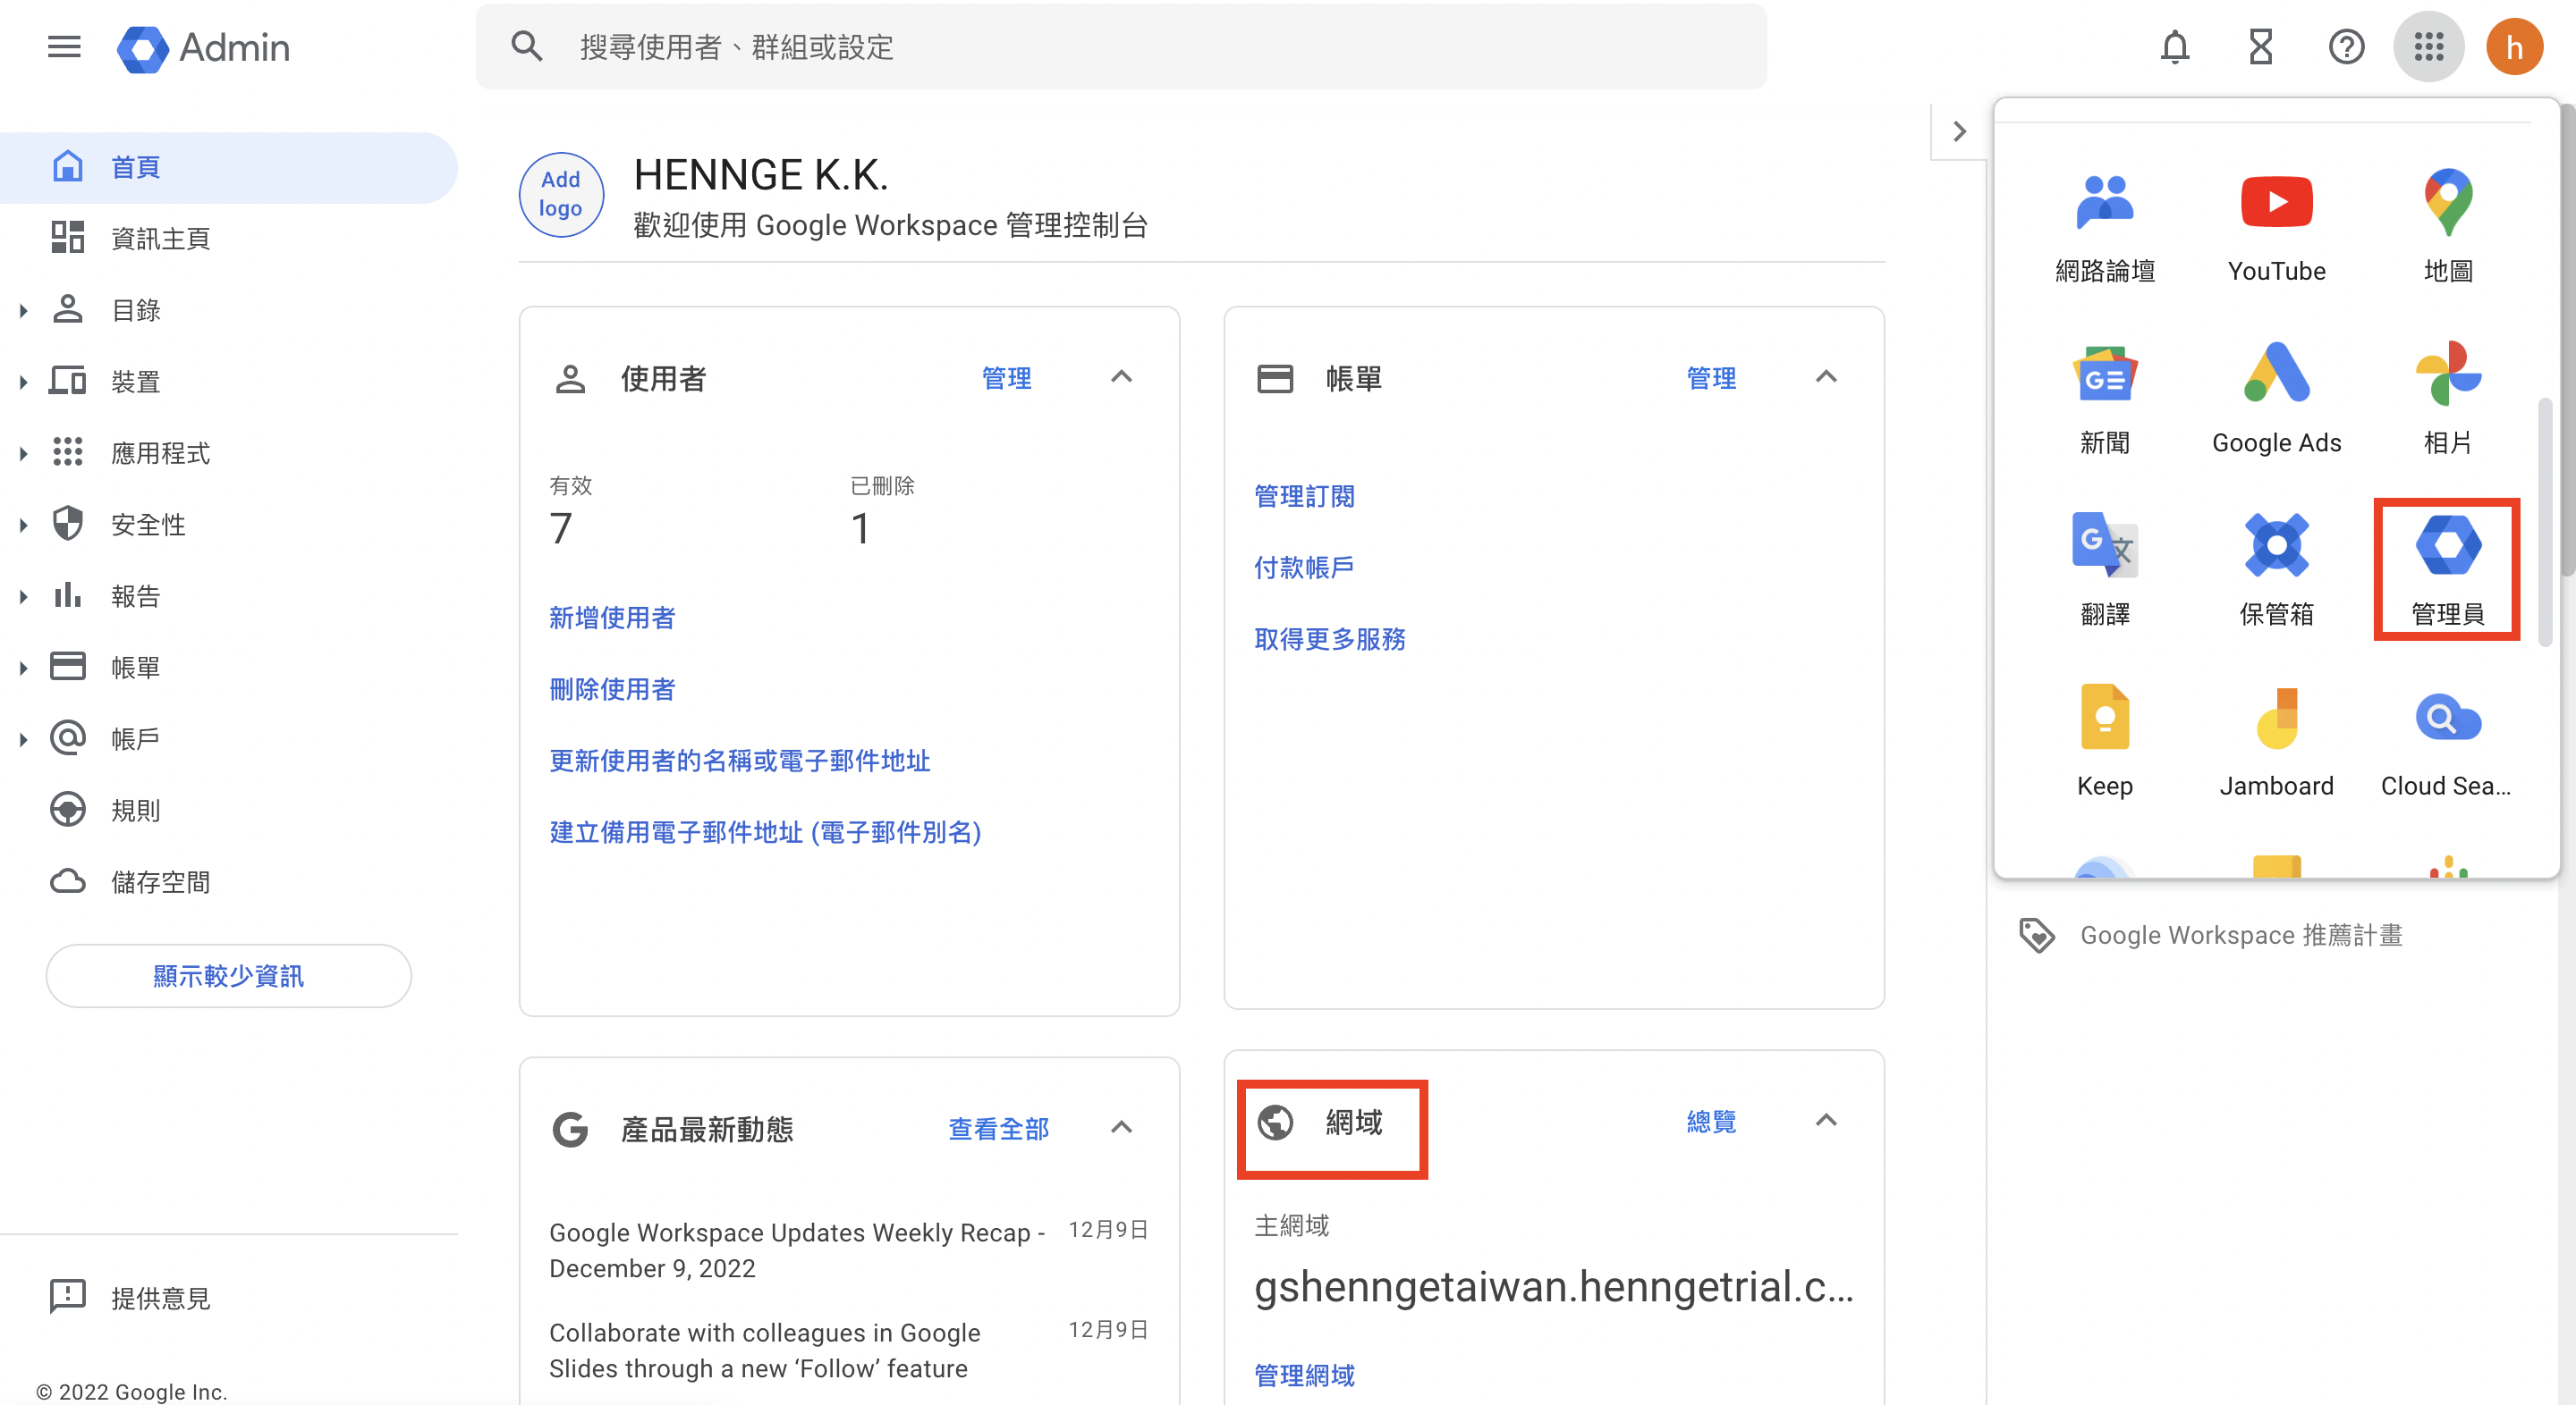The height and width of the screenshot is (1405, 2576).
Task: Open the 保管箱 (Vault) app
Action: [2276, 569]
